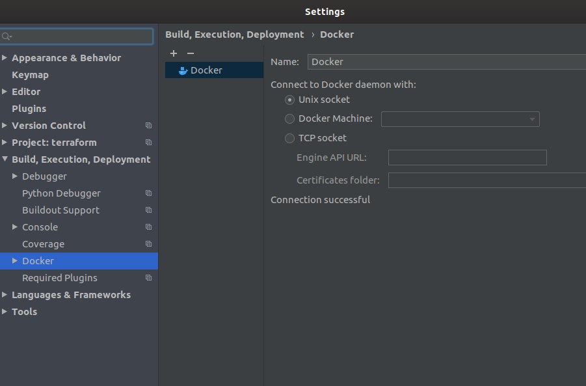This screenshot has width=586, height=386.
Task: Click the Docker breadcrumb label
Action: pyautogui.click(x=337, y=34)
